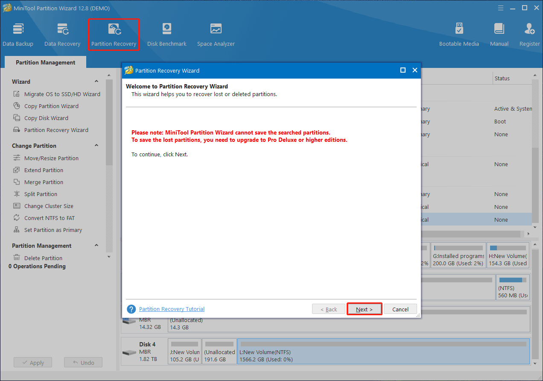The height and width of the screenshot is (381, 543).
Task: Click Next in the recovery wizard
Action: 364,309
